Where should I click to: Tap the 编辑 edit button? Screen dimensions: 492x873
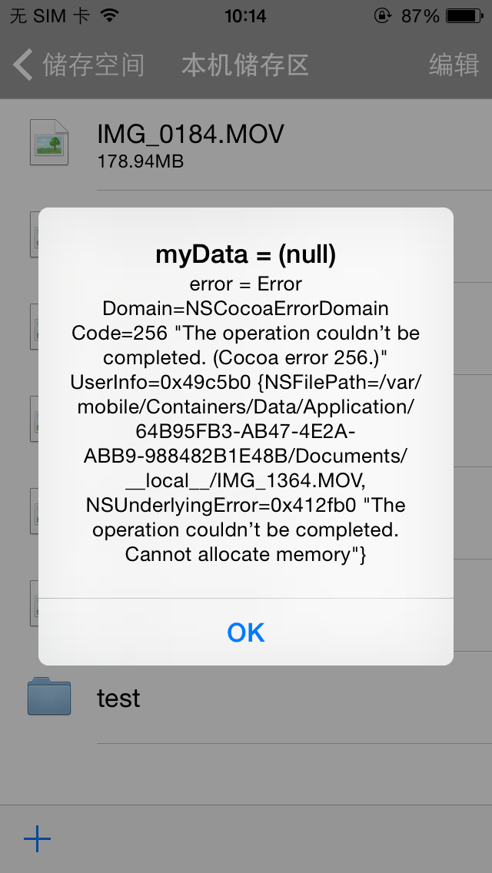454,65
